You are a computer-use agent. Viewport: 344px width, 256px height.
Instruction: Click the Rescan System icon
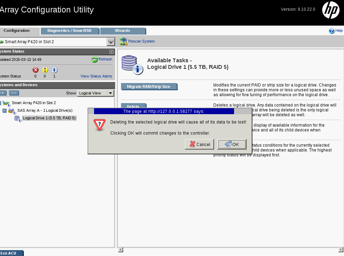tap(123, 42)
